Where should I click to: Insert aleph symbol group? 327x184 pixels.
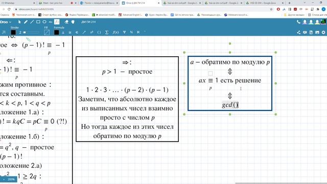(x=138, y=32)
